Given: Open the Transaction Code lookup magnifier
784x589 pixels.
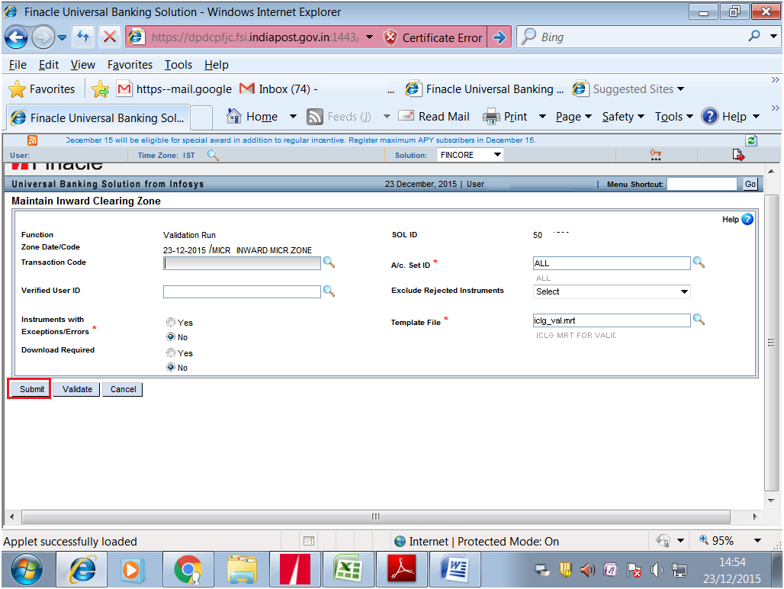Looking at the screenshot, I should tap(329, 262).
